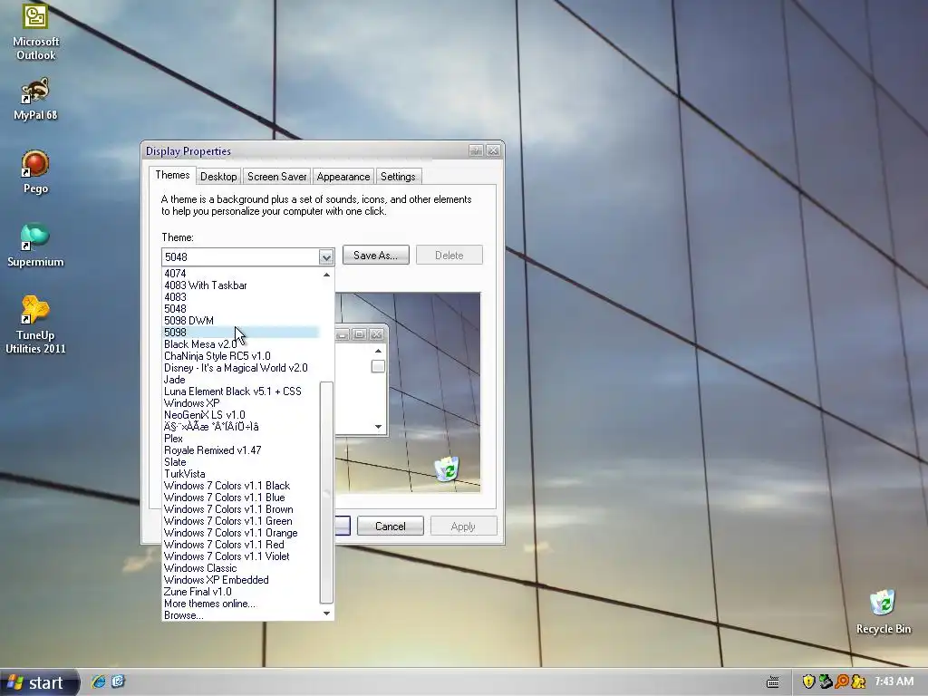The width and height of the screenshot is (928, 696).
Task: Click the yellow people tray icon
Action: 858,681
